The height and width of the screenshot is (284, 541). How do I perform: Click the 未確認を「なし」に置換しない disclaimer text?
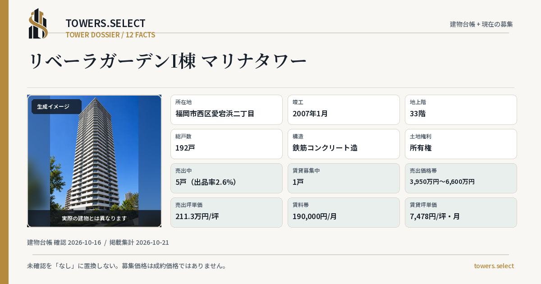click(127, 266)
